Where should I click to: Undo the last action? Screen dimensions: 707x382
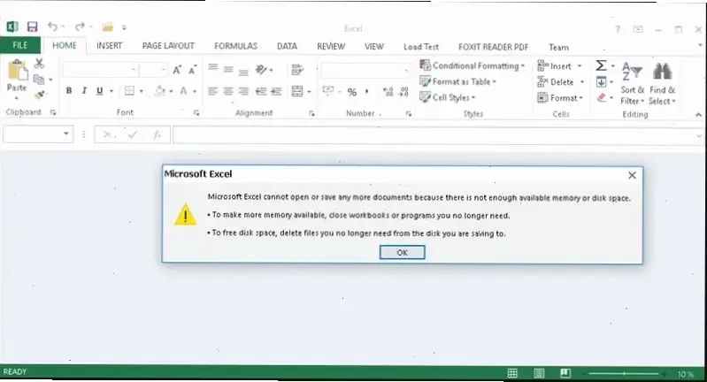point(53,27)
